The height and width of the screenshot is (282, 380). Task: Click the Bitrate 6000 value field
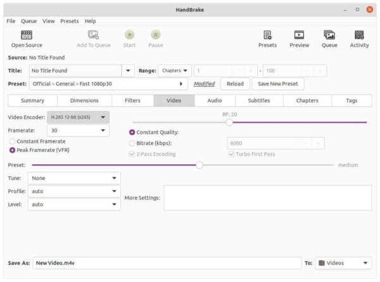point(263,143)
